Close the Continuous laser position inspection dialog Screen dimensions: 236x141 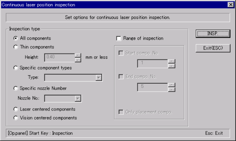(x=230, y=5)
